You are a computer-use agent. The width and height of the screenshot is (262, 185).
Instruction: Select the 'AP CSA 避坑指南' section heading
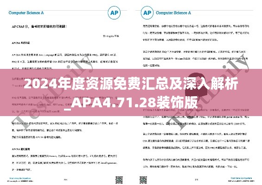[21, 149]
